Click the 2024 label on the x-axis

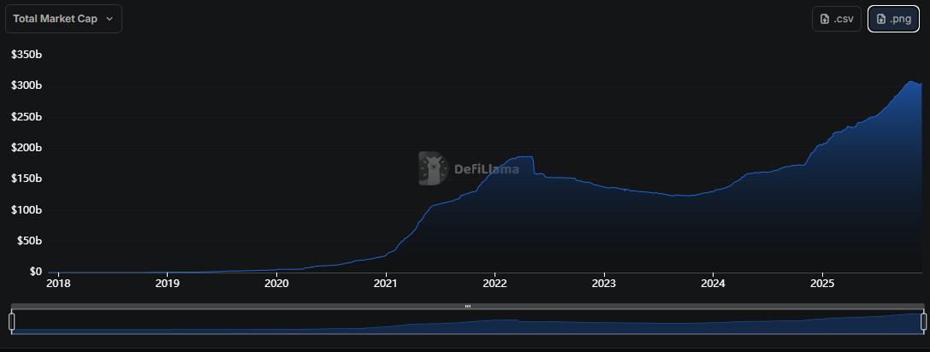[714, 283]
